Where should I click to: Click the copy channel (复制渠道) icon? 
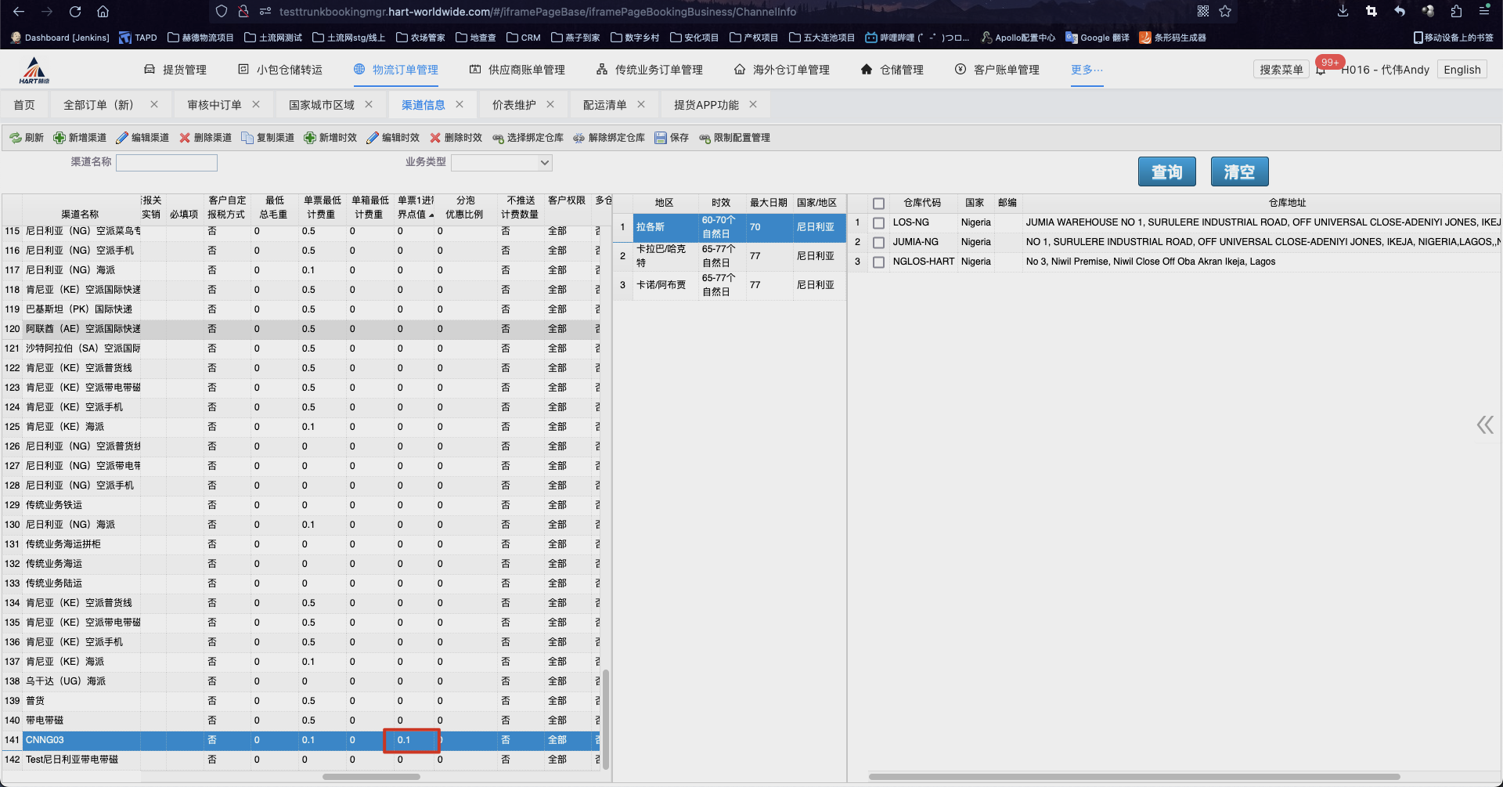[247, 138]
